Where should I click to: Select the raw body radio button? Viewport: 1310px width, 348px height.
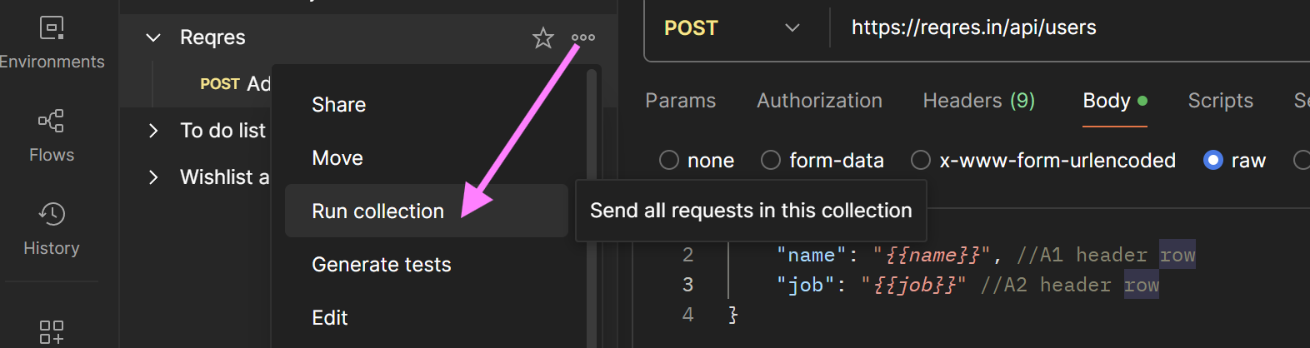(x=1213, y=160)
